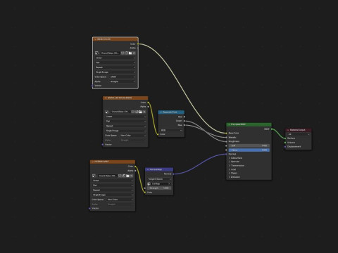Open Single Image source dropdown on Base Color node
Image resolution: width=338 pixels, height=253 pixels.
[x=115, y=72]
